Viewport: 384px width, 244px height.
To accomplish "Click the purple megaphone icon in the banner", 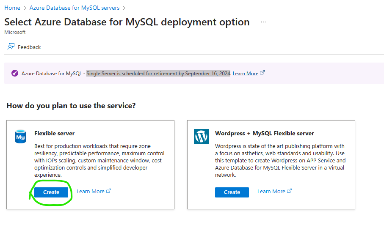I will (14, 73).
